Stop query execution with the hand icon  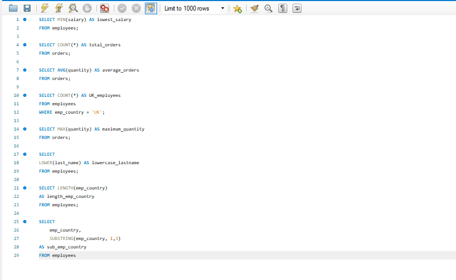click(87, 8)
